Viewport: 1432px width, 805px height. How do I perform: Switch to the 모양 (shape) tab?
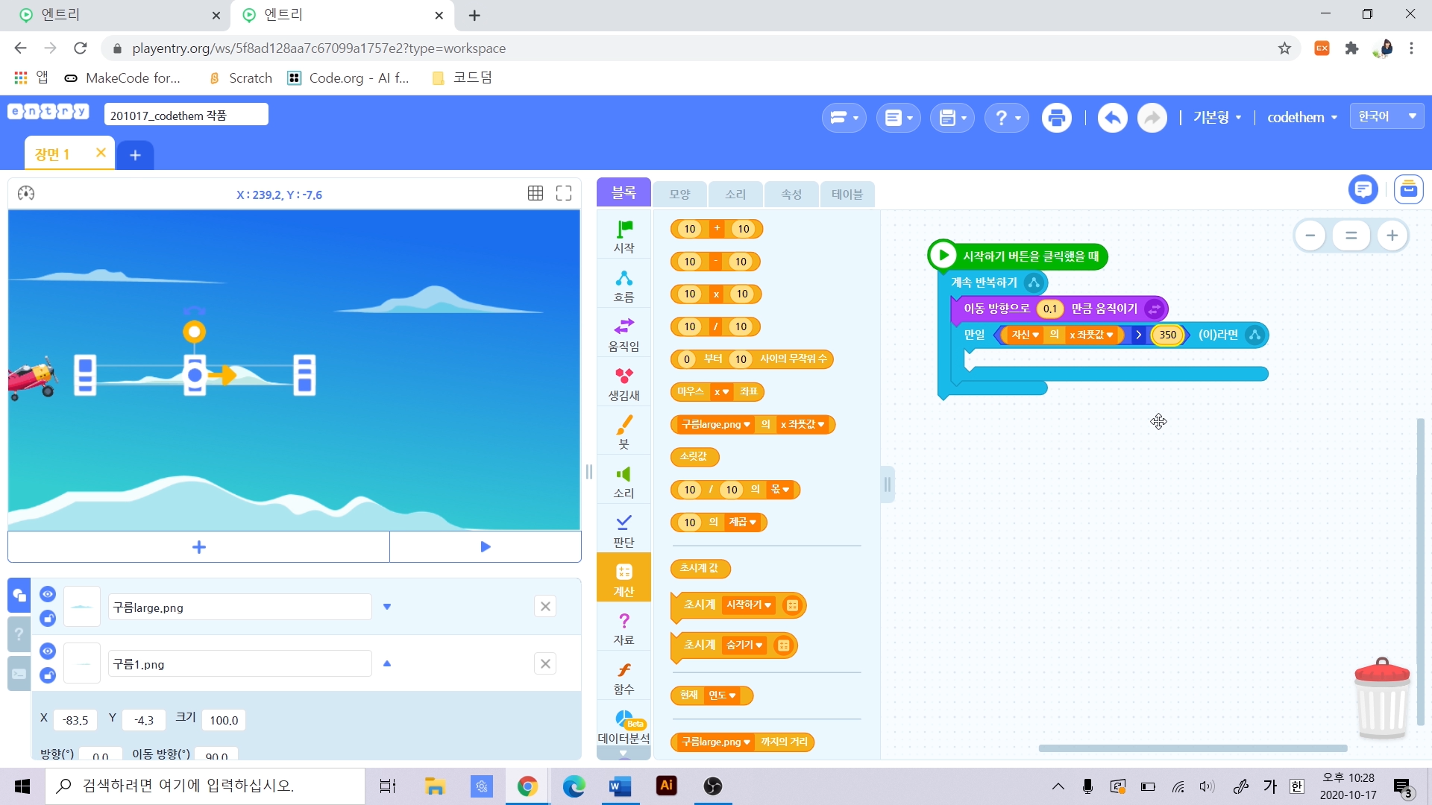coord(679,194)
